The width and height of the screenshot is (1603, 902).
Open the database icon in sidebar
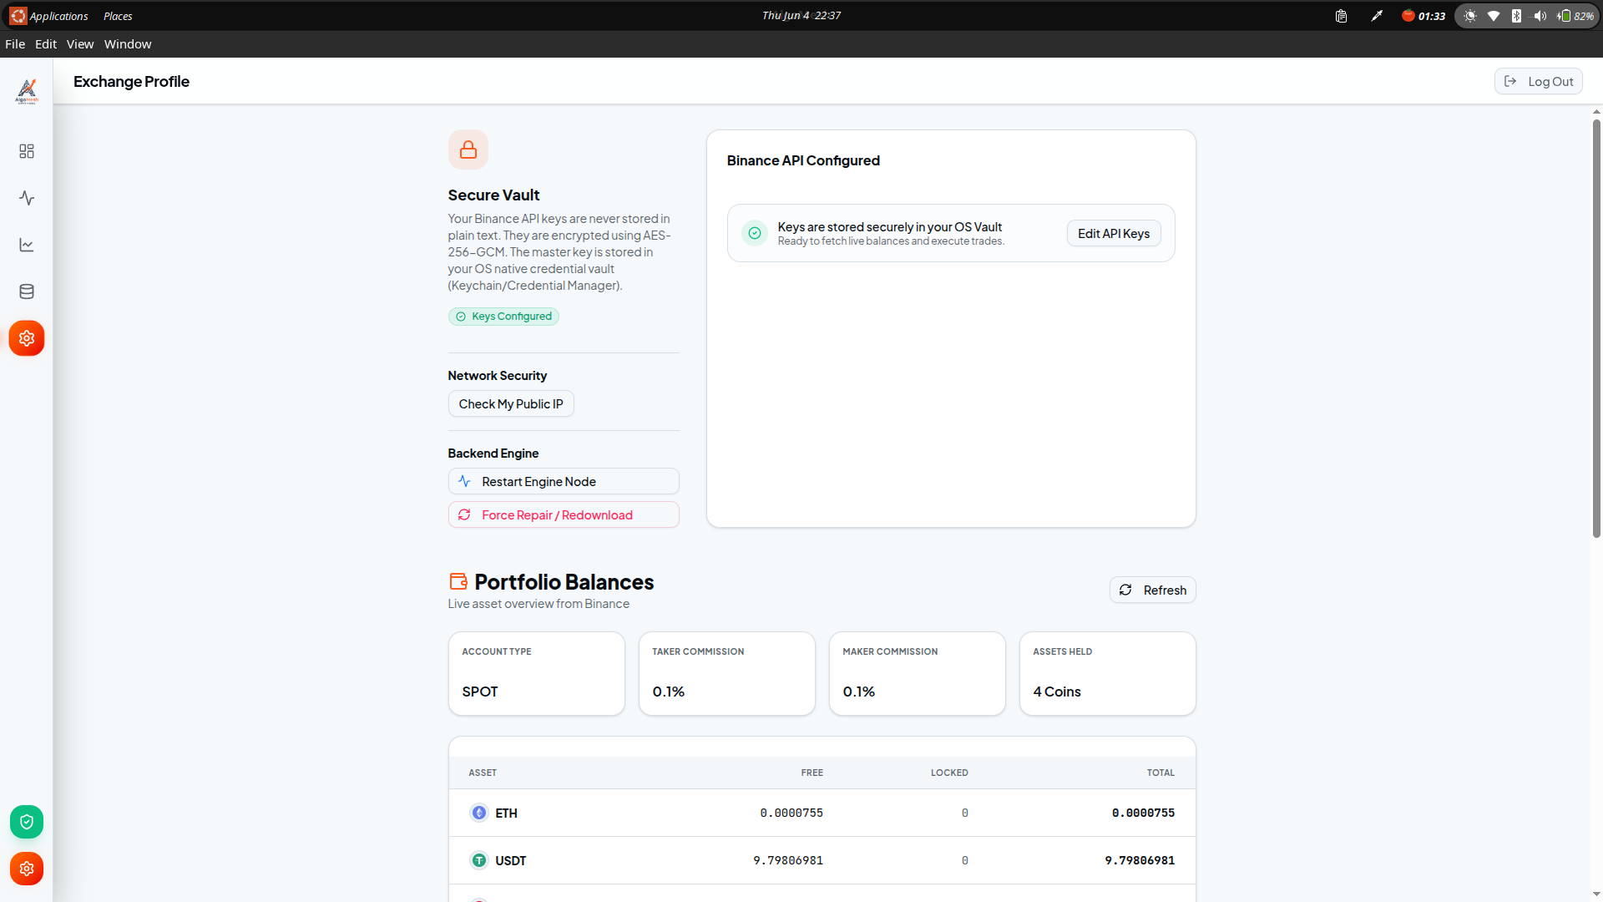[27, 291]
